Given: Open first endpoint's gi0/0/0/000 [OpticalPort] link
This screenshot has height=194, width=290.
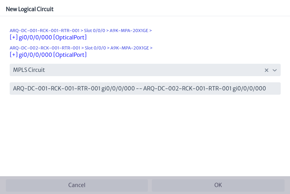Looking at the screenshot, I should point(53,37).
